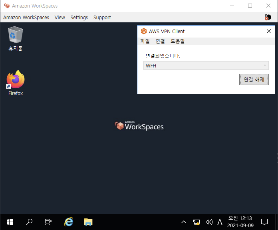Close the Amazon WorkSpaces window
Screen dimensions: 278x230
268,6
